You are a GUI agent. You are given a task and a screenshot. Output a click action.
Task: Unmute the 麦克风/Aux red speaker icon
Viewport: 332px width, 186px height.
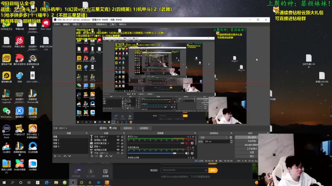[187, 143]
